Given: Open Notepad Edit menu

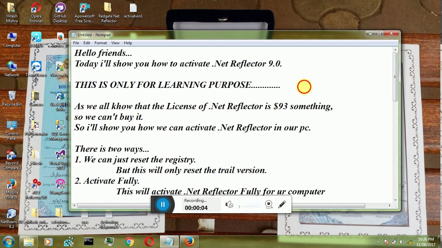Looking at the screenshot, I should point(87,43).
